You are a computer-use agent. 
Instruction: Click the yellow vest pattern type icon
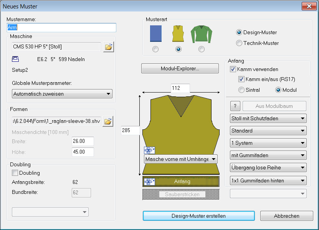pyautogui.click(x=178, y=34)
